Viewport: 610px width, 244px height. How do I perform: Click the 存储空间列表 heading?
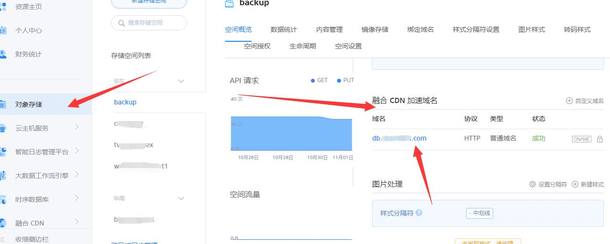(x=131, y=56)
